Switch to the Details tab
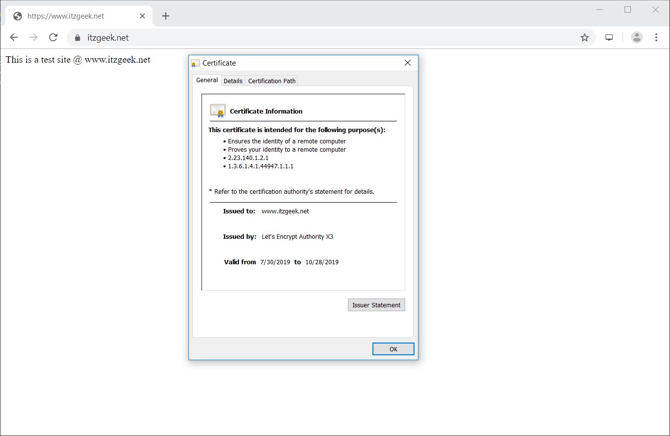The image size is (670, 436). pyautogui.click(x=232, y=80)
